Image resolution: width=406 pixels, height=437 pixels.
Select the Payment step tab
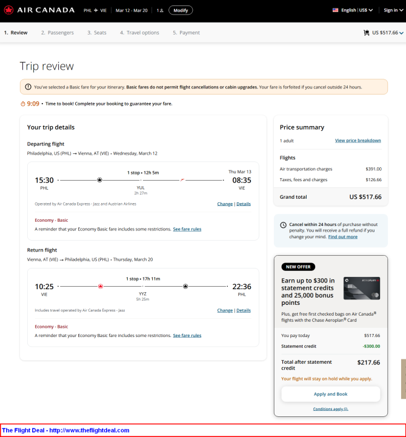pos(186,33)
